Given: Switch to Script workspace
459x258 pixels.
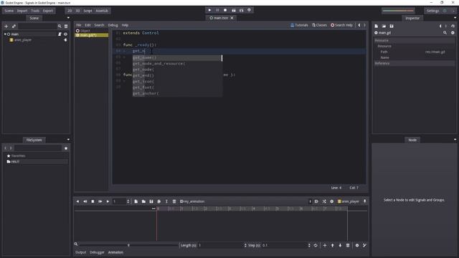Looking at the screenshot, I should coord(87,11).
